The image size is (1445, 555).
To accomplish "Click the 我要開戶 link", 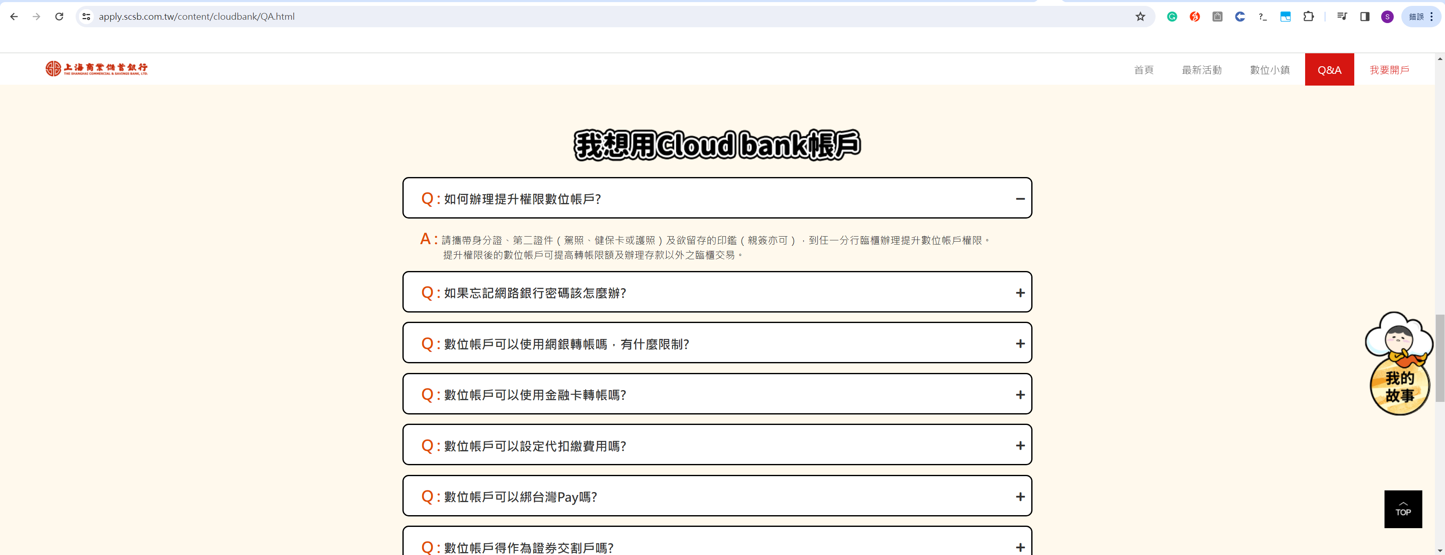I will tap(1389, 70).
